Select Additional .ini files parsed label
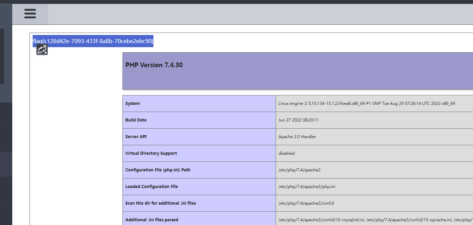473x225 pixels. [152, 220]
